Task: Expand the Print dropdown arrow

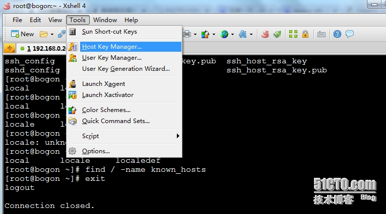Action: coord(195,34)
